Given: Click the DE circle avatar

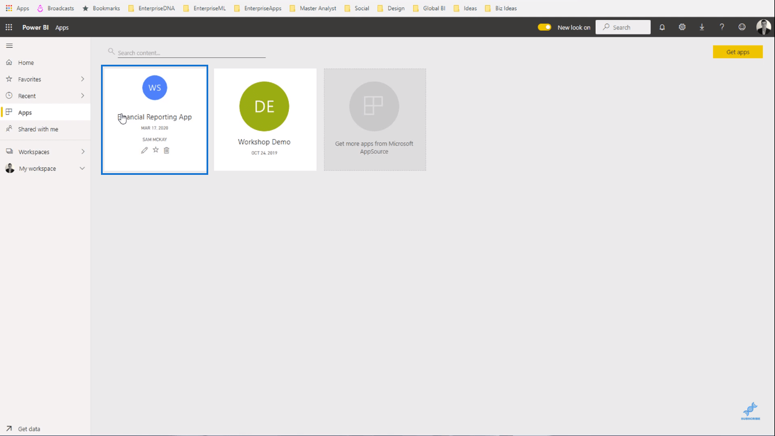Looking at the screenshot, I should pyautogui.click(x=264, y=107).
